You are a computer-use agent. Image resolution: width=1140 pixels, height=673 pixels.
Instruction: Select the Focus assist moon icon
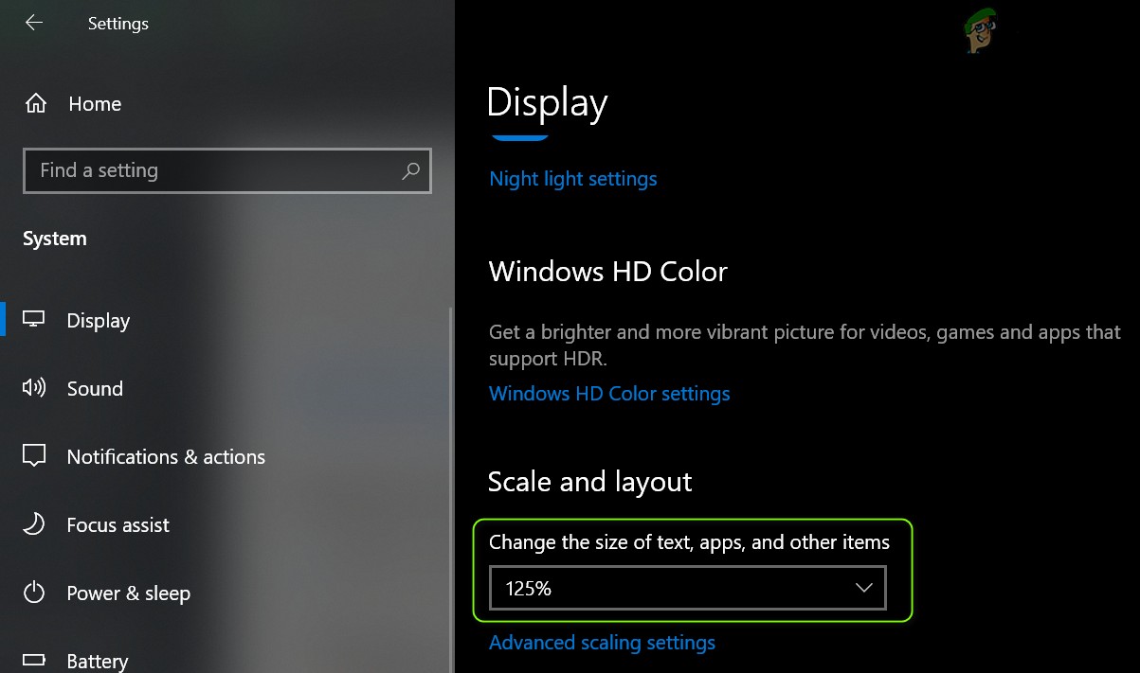[34, 524]
